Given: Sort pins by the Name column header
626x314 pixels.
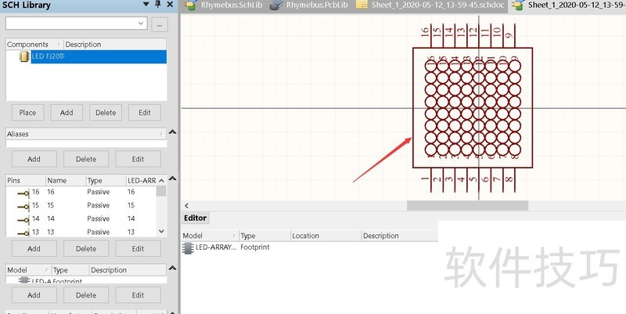Looking at the screenshot, I should pos(66,181).
